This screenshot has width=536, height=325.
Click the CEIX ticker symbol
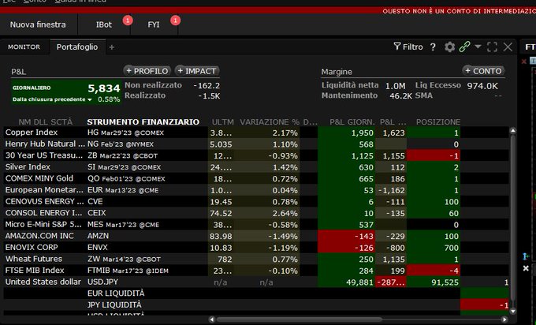coord(97,213)
